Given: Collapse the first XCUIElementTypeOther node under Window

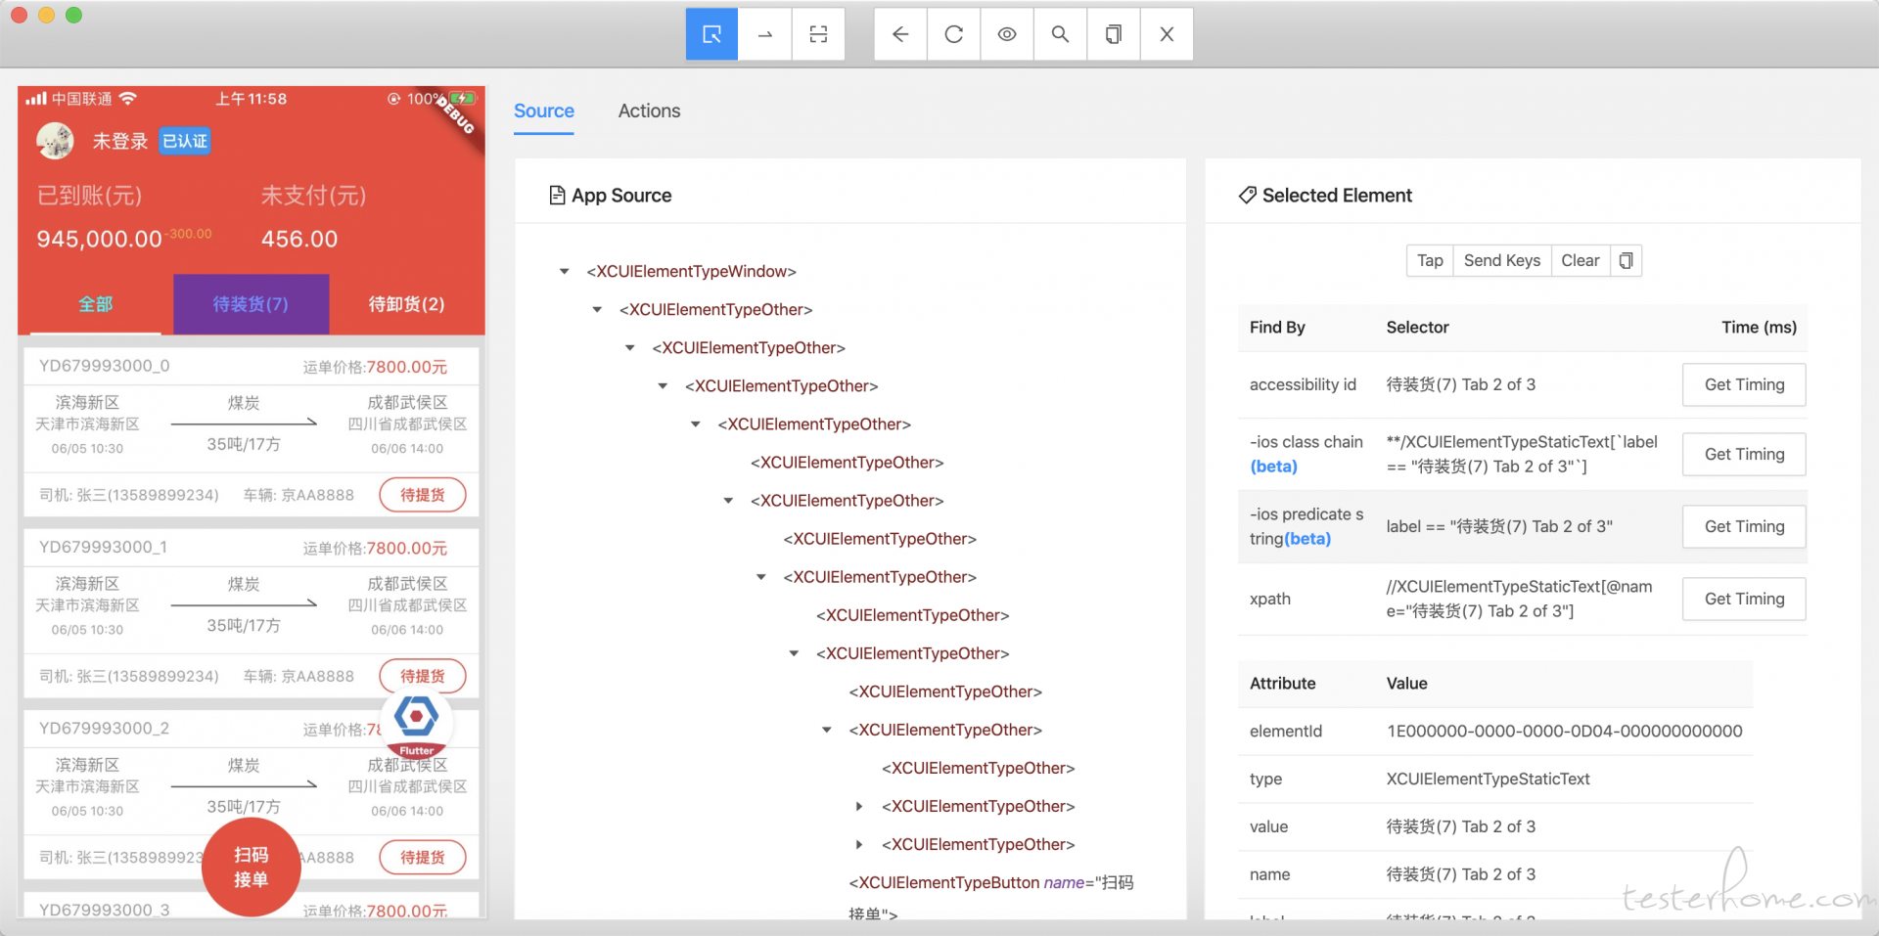Looking at the screenshot, I should (x=597, y=309).
